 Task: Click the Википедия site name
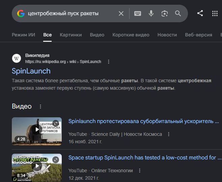[37, 55]
